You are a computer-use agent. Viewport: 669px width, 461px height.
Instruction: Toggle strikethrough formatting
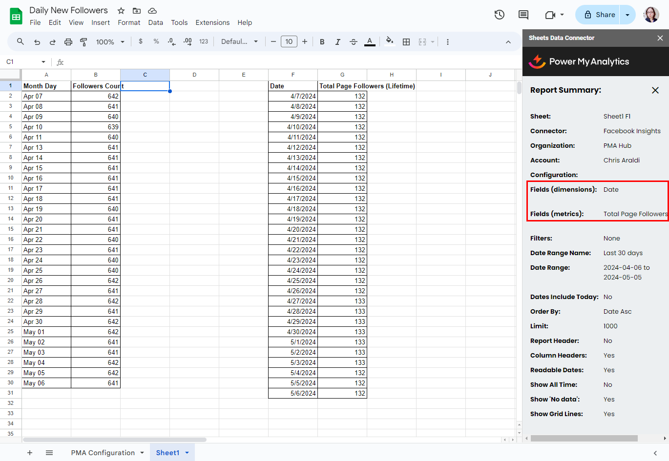(354, 42)
